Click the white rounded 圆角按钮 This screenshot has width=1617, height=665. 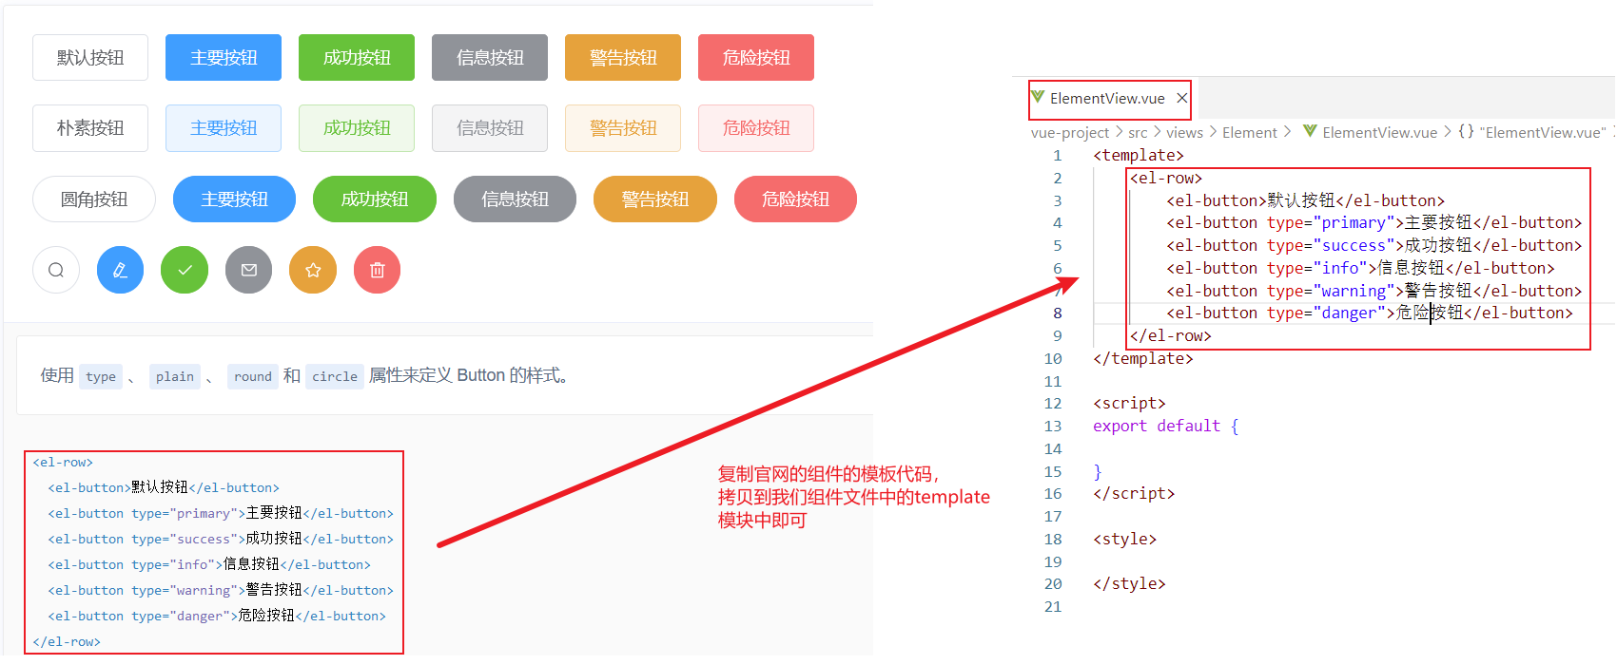point(93,199)
